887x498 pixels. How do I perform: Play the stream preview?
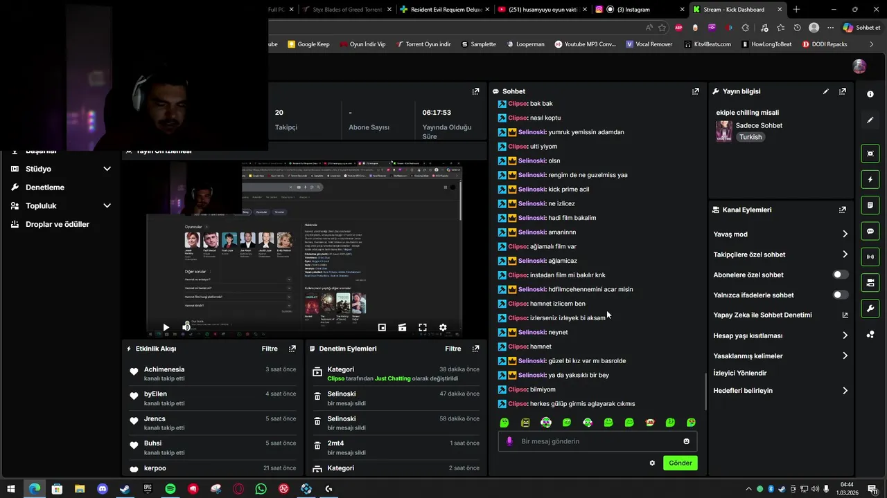coord(166,327)
